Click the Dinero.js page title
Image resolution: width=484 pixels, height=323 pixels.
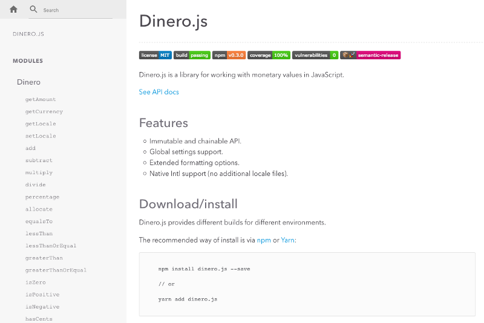(173, 21)
